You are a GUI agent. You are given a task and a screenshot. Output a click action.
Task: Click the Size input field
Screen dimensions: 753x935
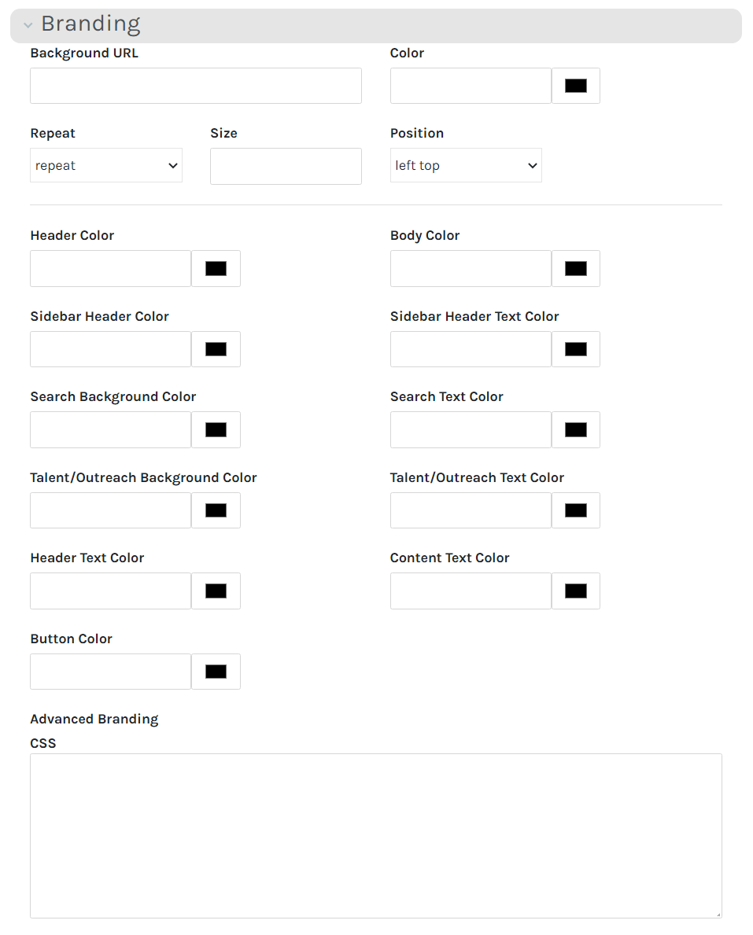pyautogui.click(x=286, y=166)
